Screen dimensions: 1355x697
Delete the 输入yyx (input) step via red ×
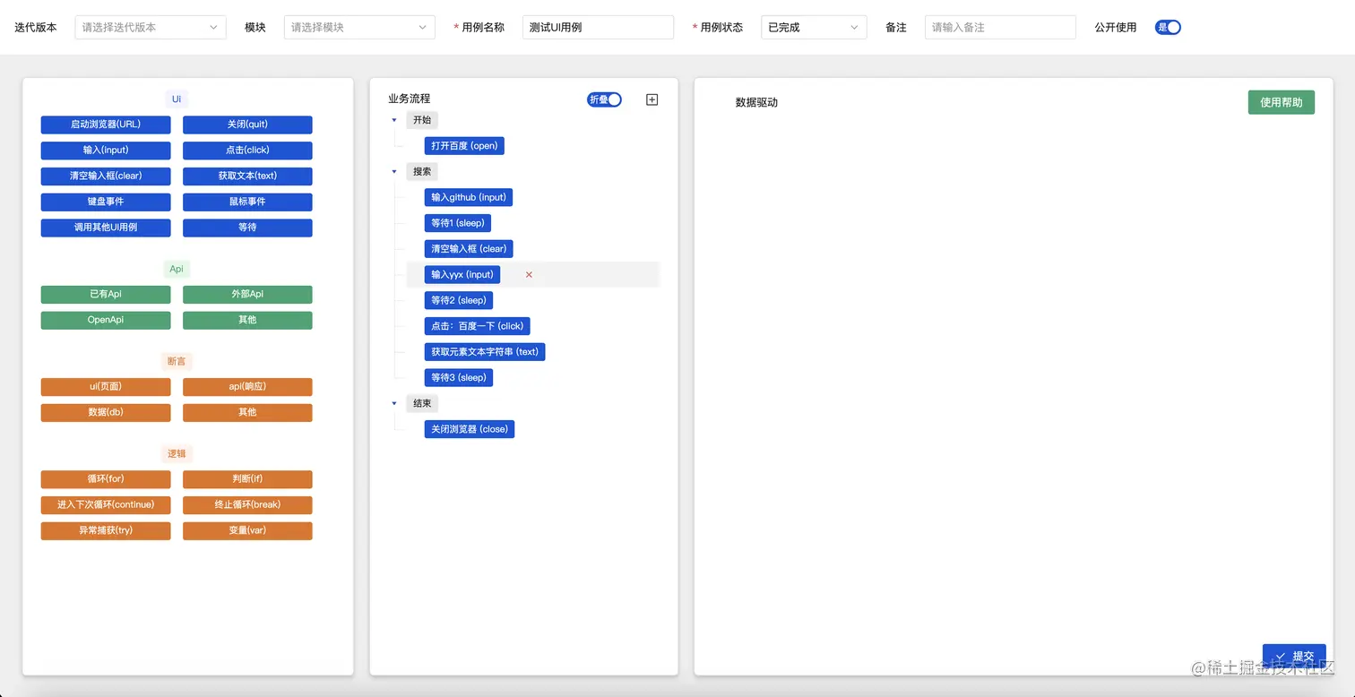click(x=529, y=274)
